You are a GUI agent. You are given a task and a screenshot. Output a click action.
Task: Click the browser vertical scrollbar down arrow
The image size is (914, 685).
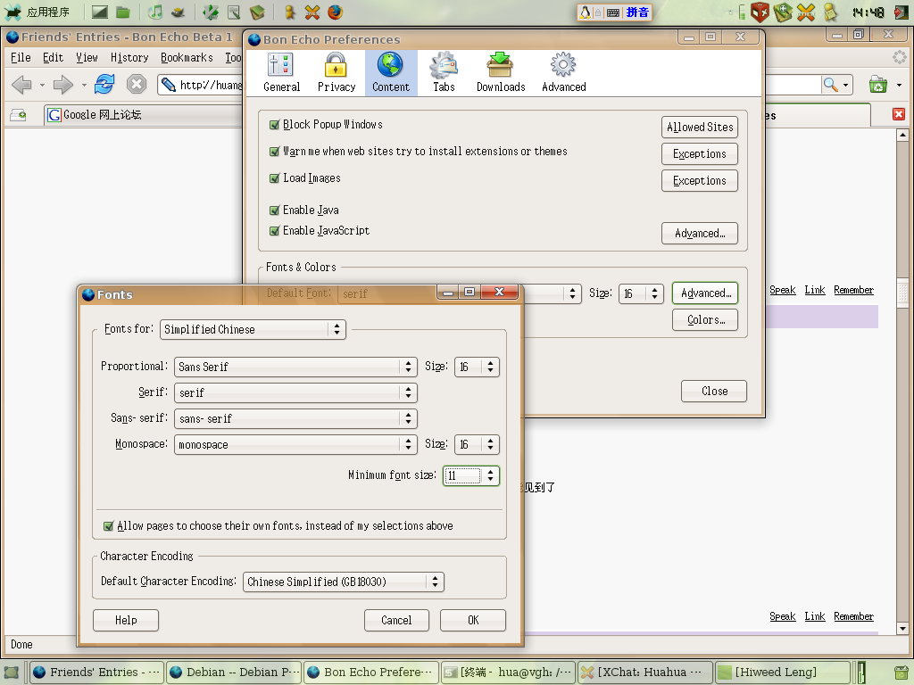[x=902, y=629]
